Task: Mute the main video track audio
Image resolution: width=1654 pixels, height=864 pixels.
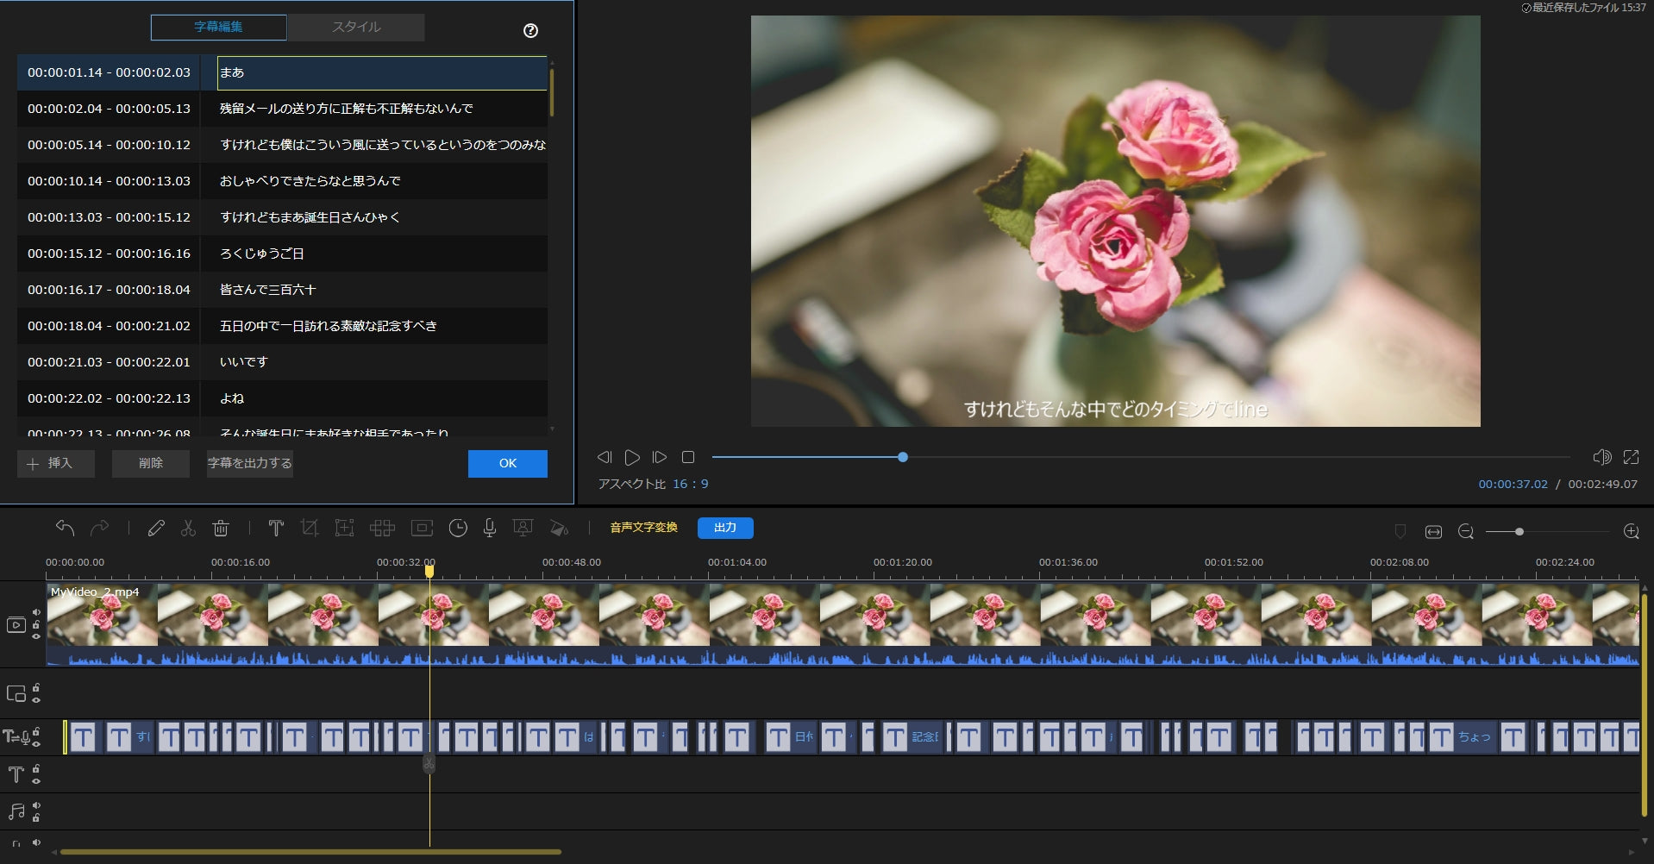Action: [36, 612]
